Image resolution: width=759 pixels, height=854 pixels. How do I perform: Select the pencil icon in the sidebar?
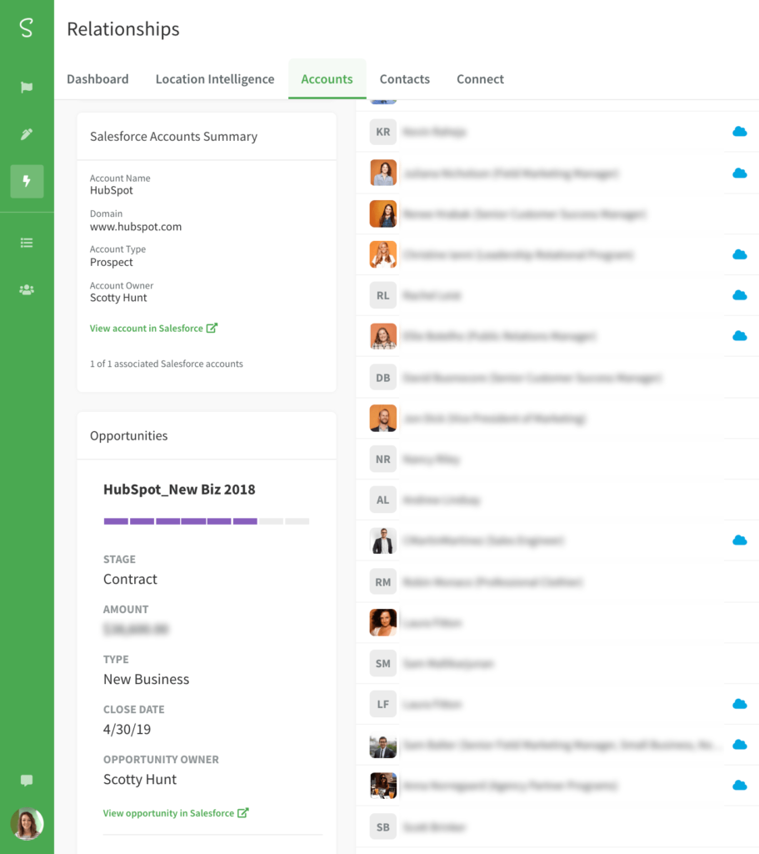pyautogui.click(x=27, y=134)
